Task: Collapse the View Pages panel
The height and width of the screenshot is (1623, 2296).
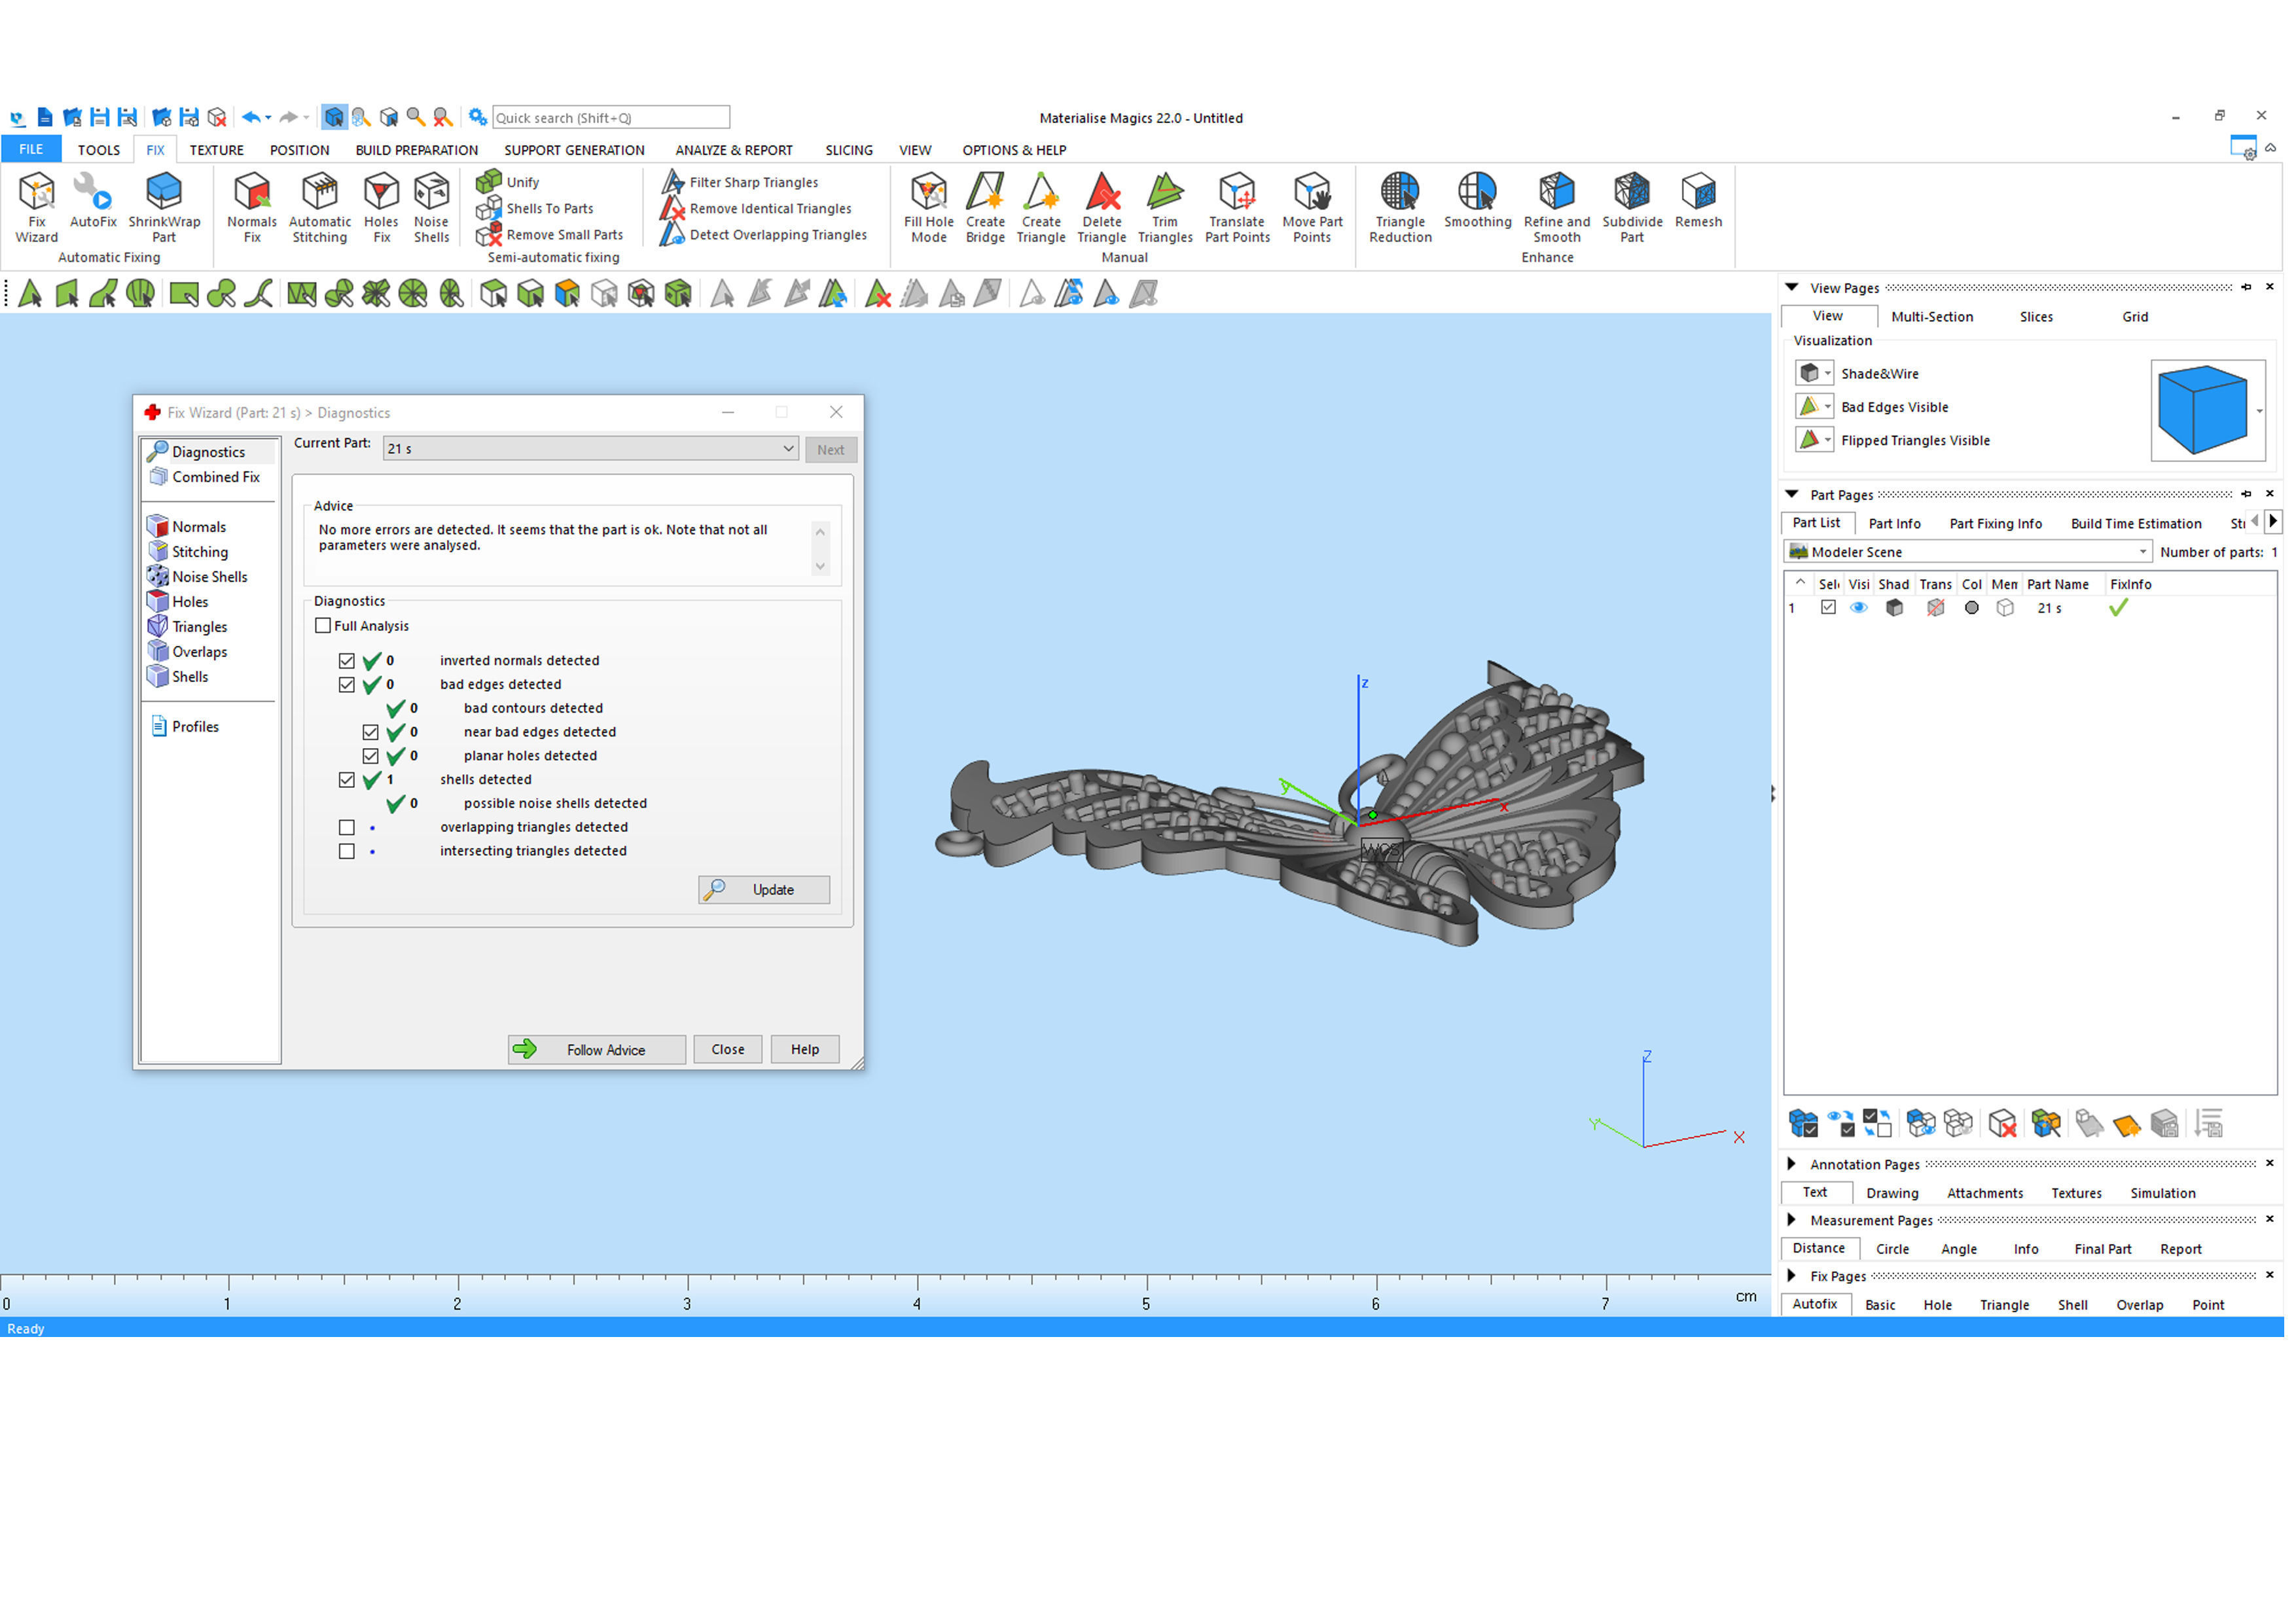Action: coord(1792,287)
